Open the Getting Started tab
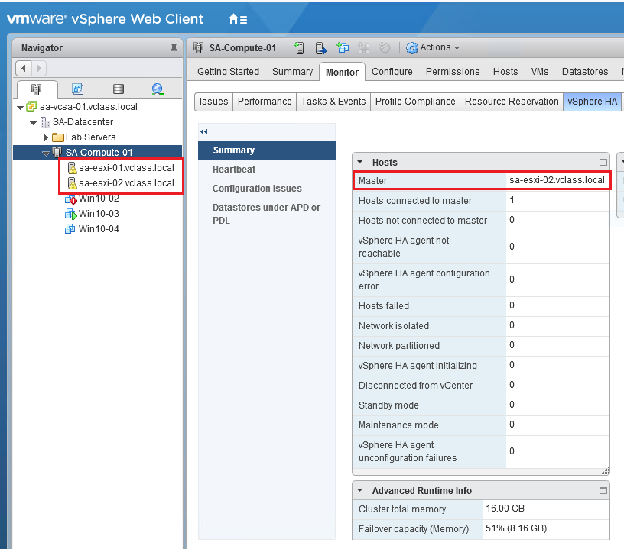 (x=228, y=72)
